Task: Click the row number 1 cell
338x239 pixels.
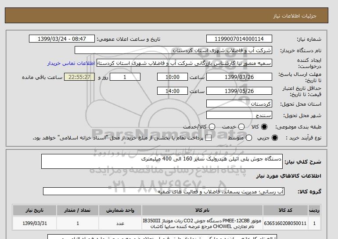Action: 314,223
